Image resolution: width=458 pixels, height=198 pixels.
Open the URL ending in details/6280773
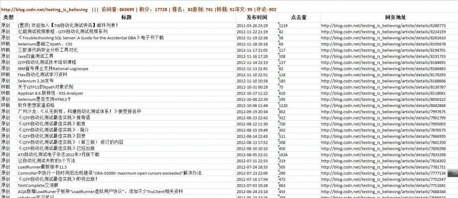[x=383, y=25]
